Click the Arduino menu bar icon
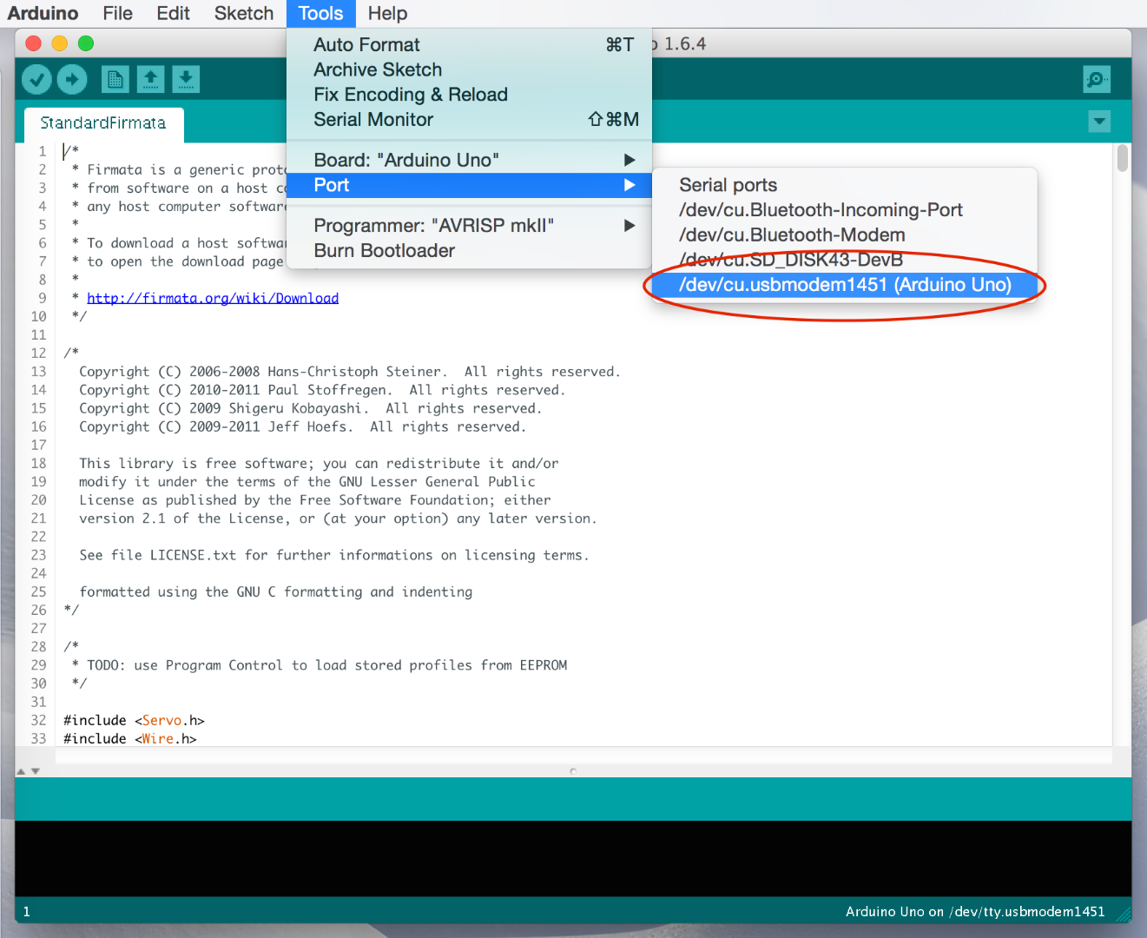Screen dimensions: 1147x938 pos(43,13)
